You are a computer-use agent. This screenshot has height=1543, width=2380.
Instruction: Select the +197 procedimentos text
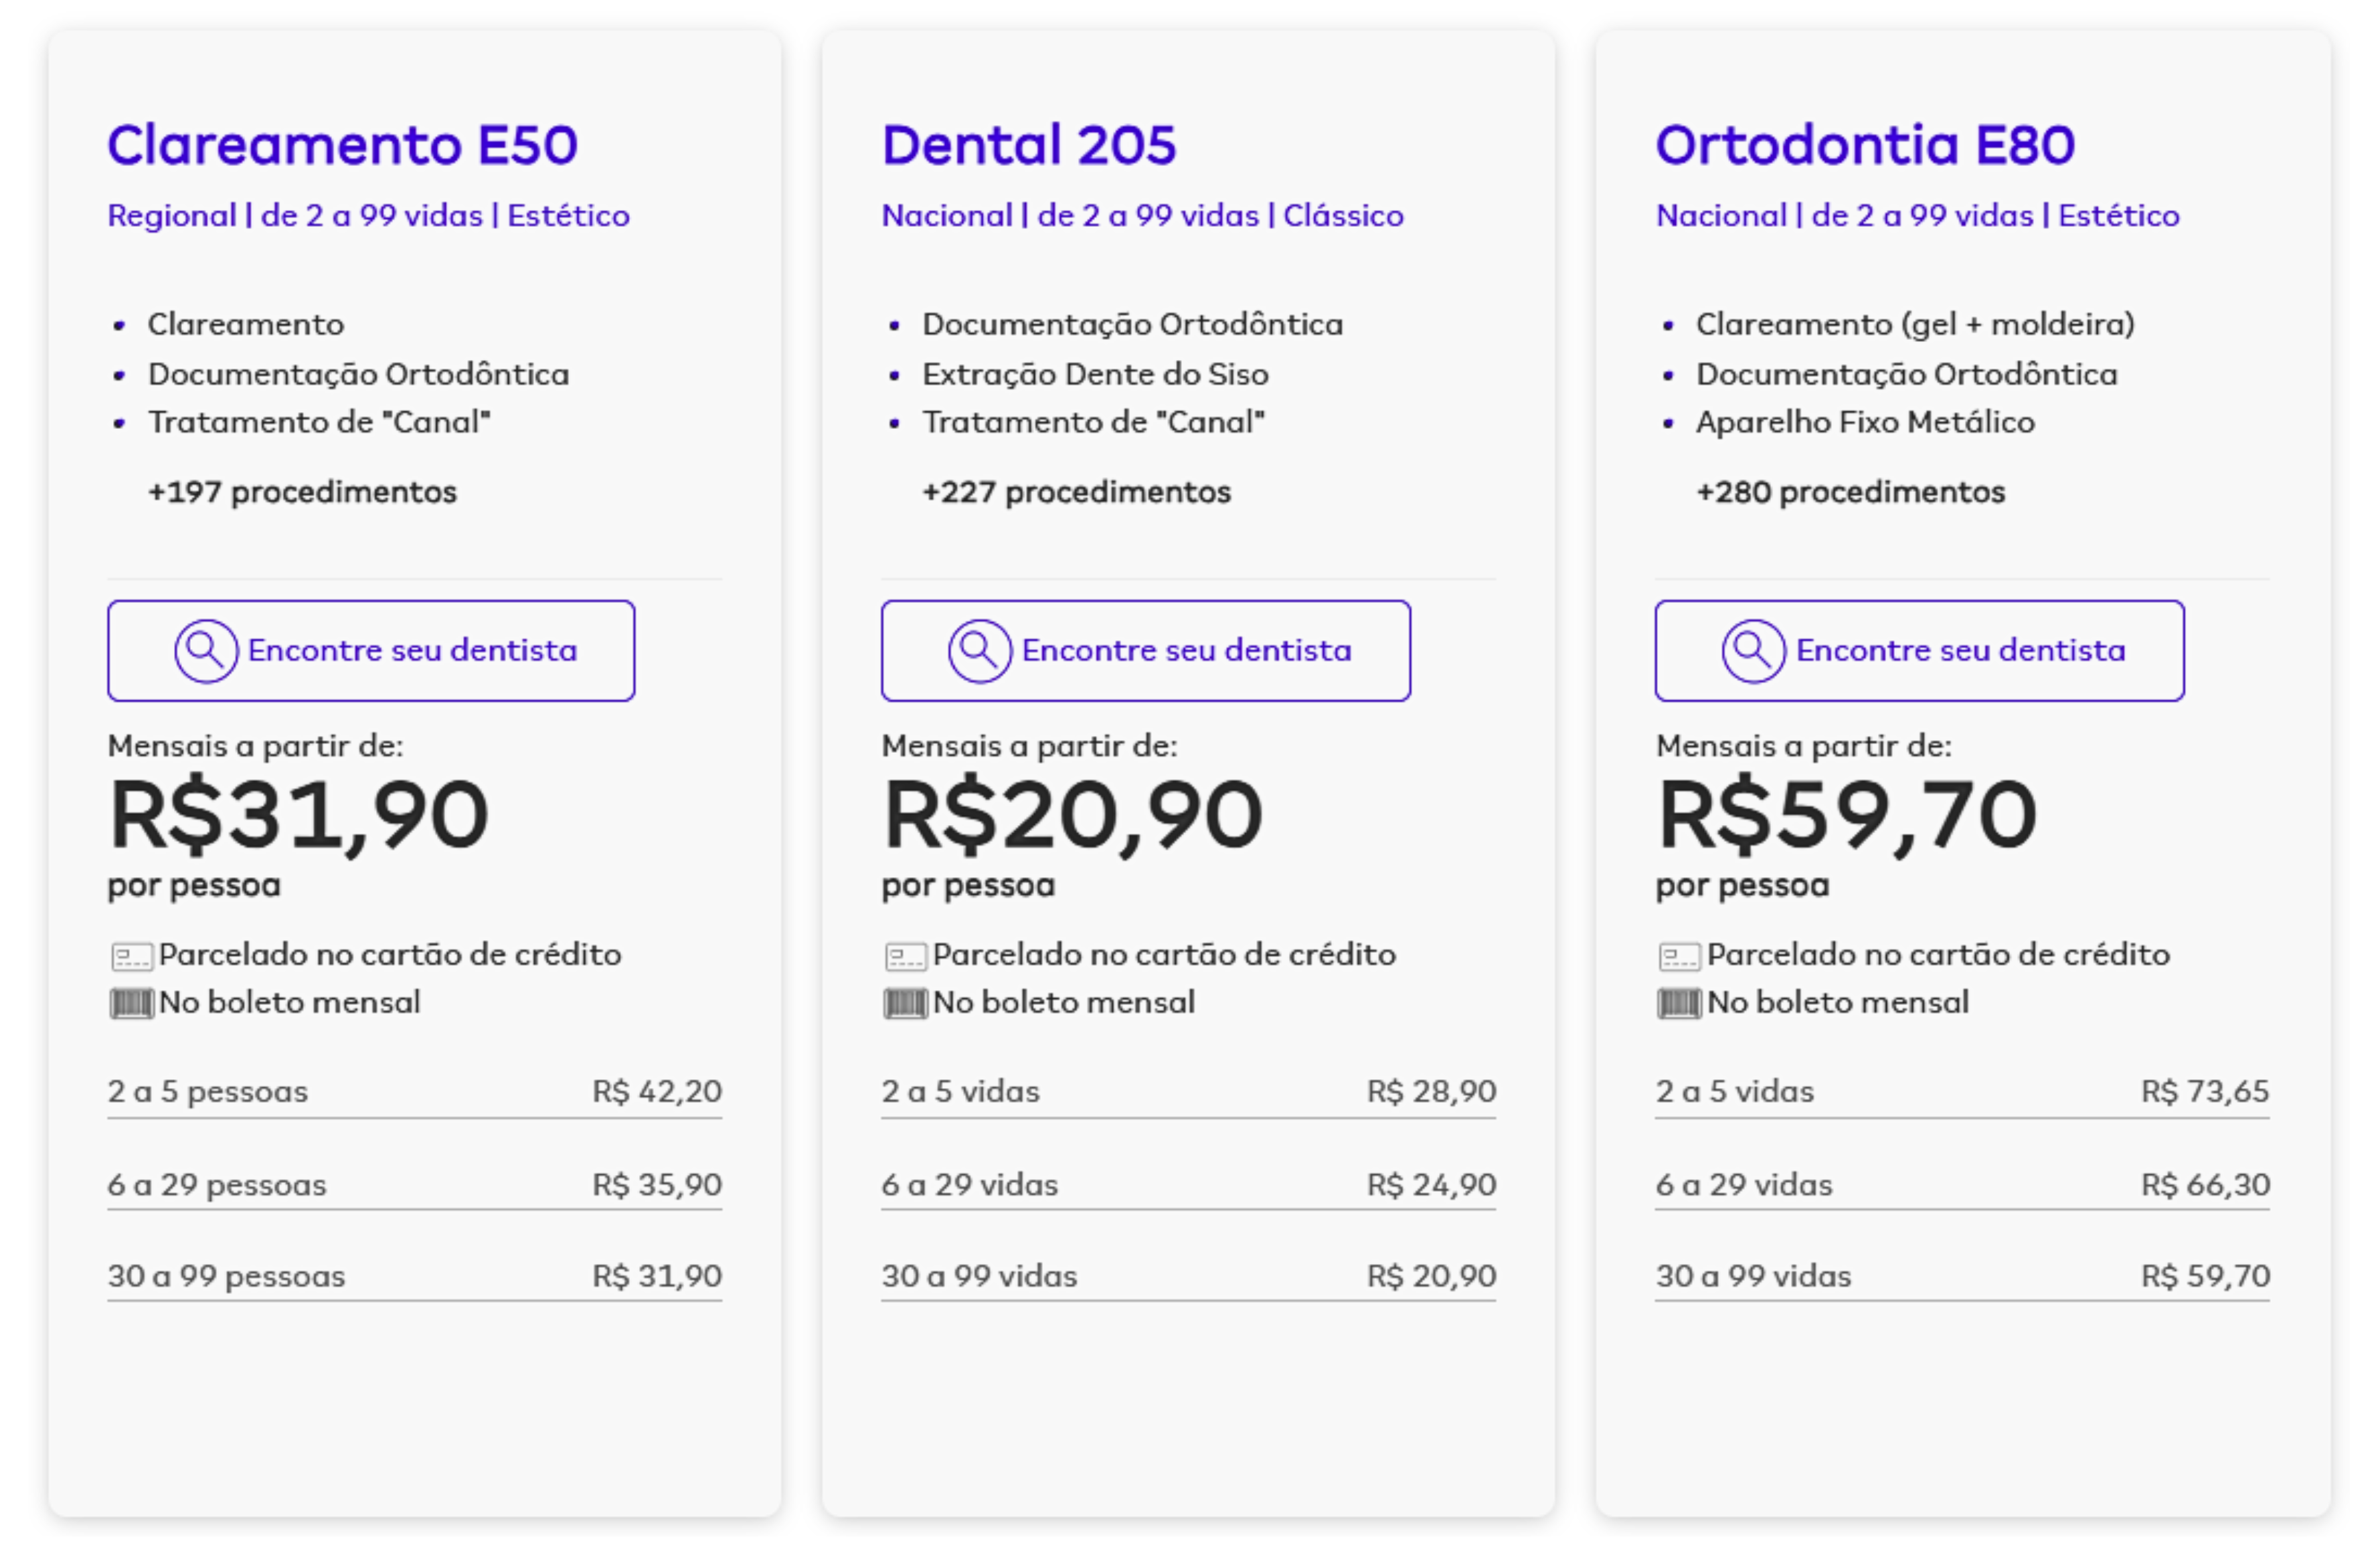(x=302, y=492)
